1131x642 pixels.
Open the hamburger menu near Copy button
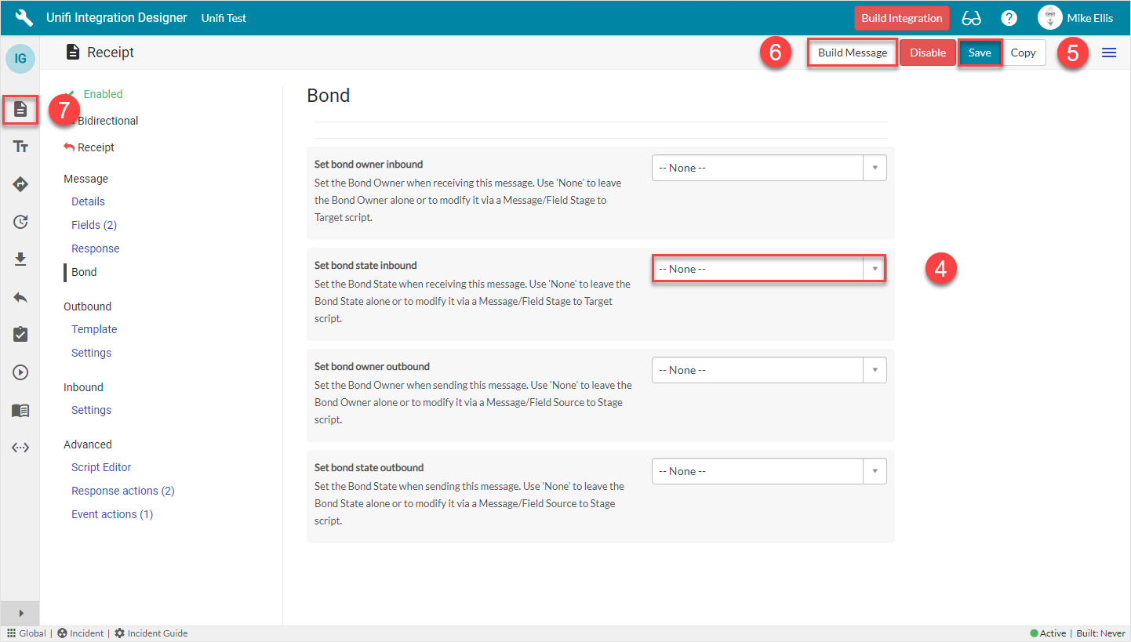(x=1109, y=53)
